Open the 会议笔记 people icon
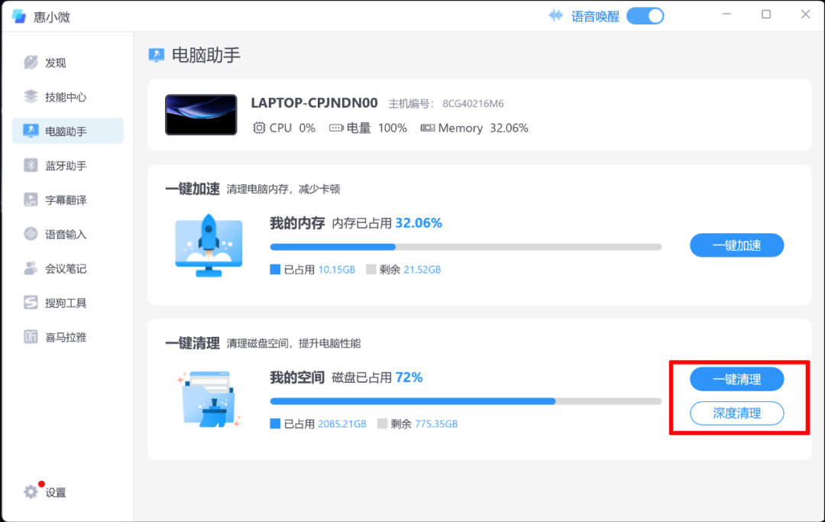 pyautogui.click(x=31, y=268)
